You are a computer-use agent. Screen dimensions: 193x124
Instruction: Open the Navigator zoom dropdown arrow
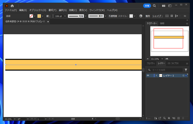click(x=162, y=59)
